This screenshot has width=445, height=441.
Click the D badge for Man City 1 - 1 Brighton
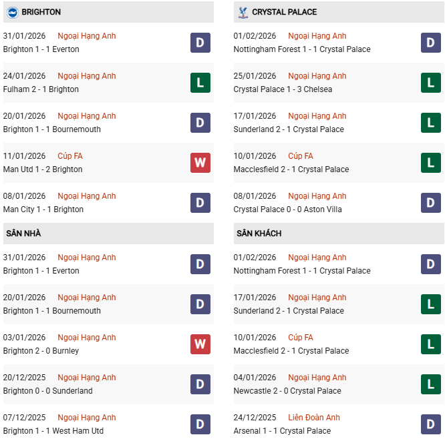(x=200, y=203)
